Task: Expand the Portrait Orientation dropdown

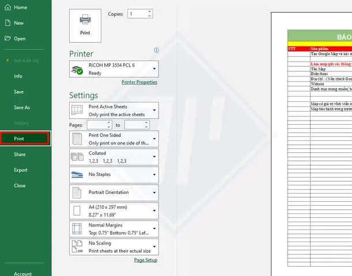Action: pyautogui.click(x=114, y=193)
